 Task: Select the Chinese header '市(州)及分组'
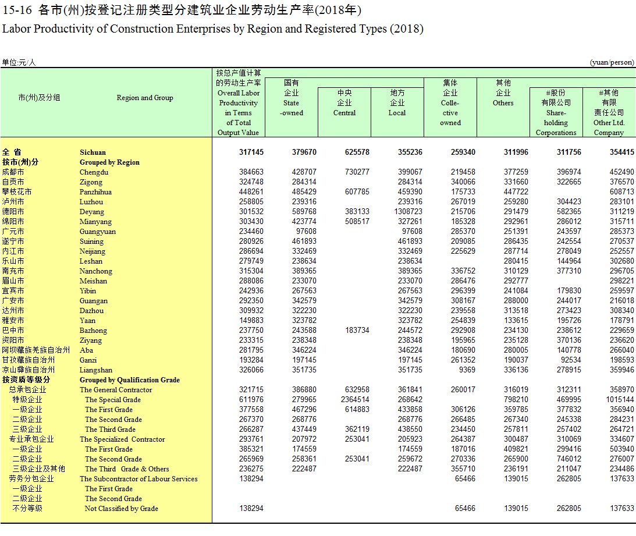pyautogui.click(x=40, y=98)
